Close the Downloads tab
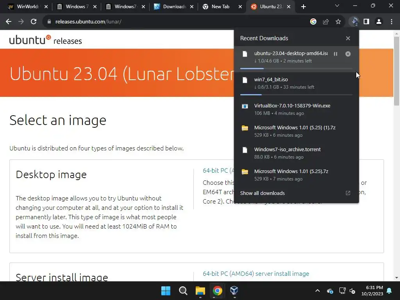Image resolution: width=400 pixels, height=300 pixels. [x=191, y=7]
